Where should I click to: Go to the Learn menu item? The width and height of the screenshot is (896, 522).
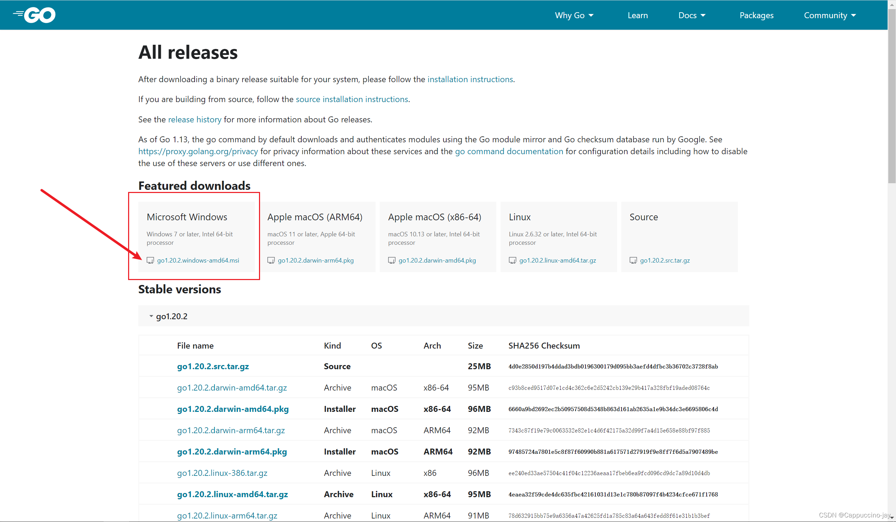tap(637, 15)
